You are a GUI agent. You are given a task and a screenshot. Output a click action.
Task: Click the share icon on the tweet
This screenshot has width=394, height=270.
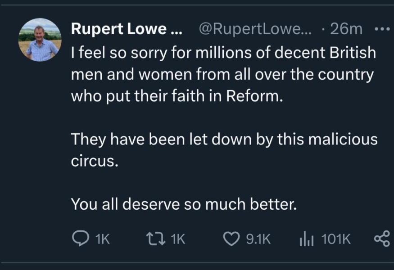(382, 239)
